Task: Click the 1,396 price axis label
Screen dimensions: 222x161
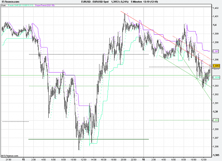Action: [216, 60]
